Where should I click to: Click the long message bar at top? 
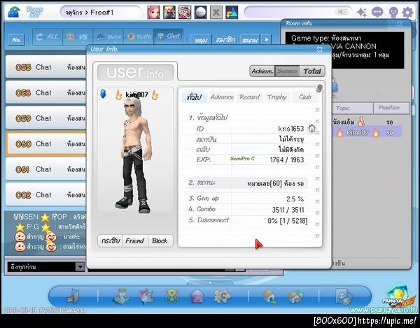(x=298, y=12)
